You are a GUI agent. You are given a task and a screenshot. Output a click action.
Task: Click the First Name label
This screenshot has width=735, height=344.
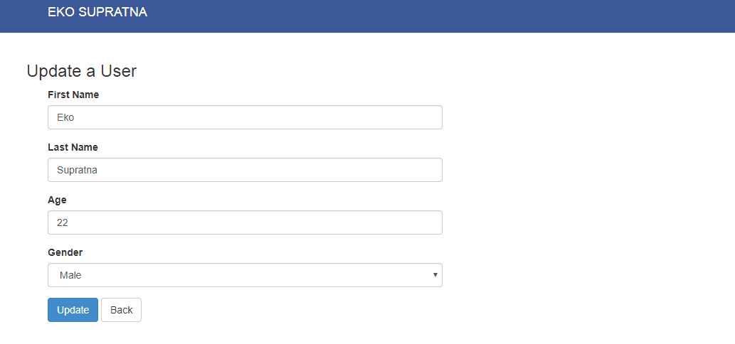click(x=73, y=95)
